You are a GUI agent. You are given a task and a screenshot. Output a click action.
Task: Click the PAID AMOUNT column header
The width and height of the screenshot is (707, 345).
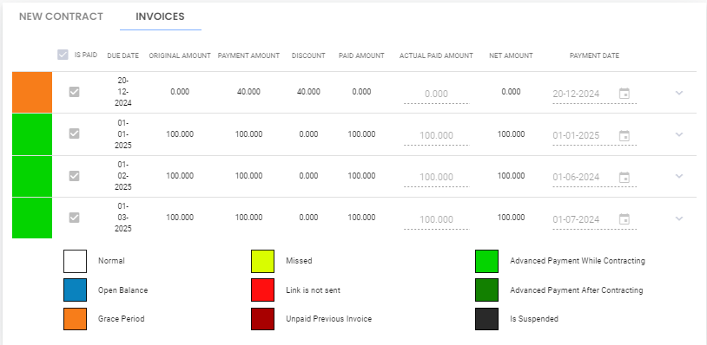click(x=361, y=55)
